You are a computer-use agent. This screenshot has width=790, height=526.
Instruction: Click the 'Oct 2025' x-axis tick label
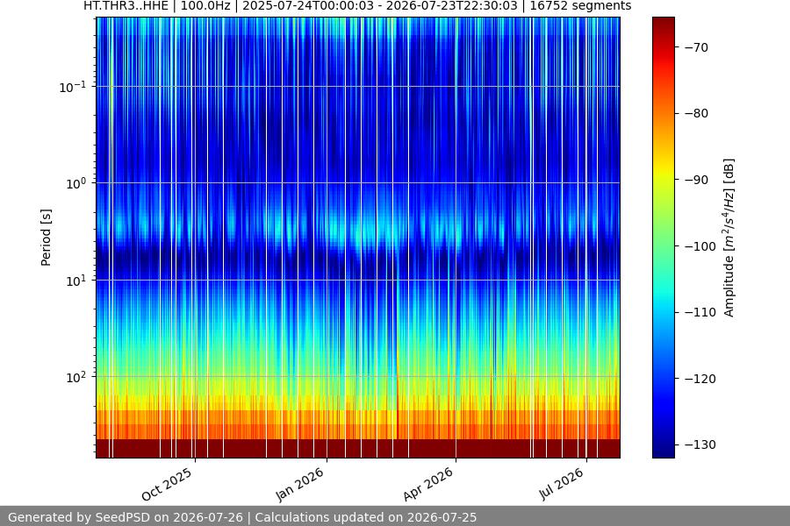pyautogui.click(x=167, y=484)
